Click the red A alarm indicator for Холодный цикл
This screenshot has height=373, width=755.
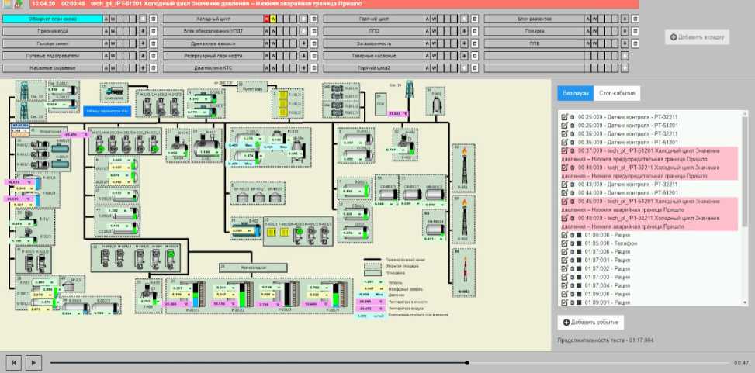265,17
